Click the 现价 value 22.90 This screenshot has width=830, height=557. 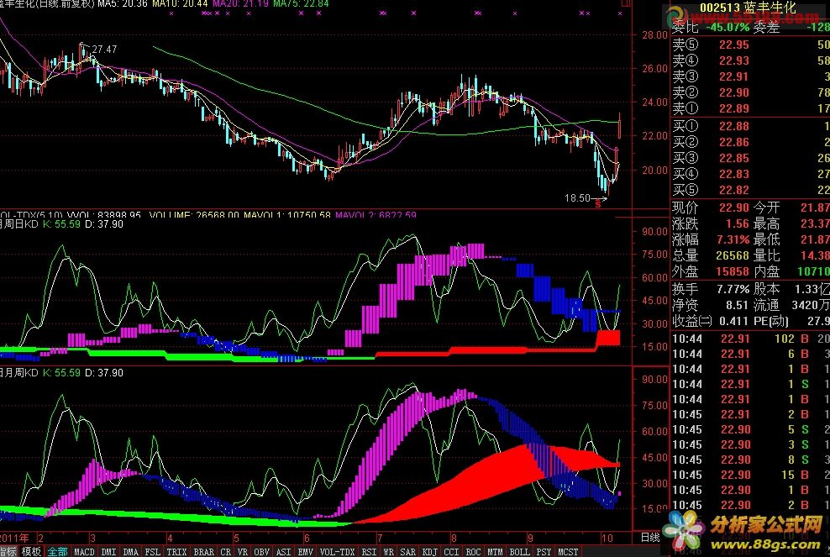click(733, 208)
